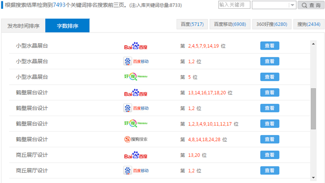View 小型水晶展台 ranking 2,4,5,7,9,14,19
Viewport: 325px width, 183px height.
[270, 46]
